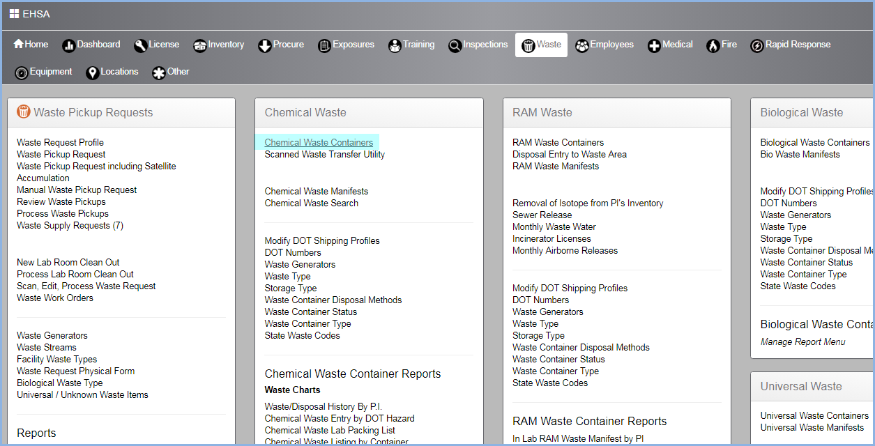875x446 pixels.
Task: Go to Home via the house icon
Action: point(19,44)
